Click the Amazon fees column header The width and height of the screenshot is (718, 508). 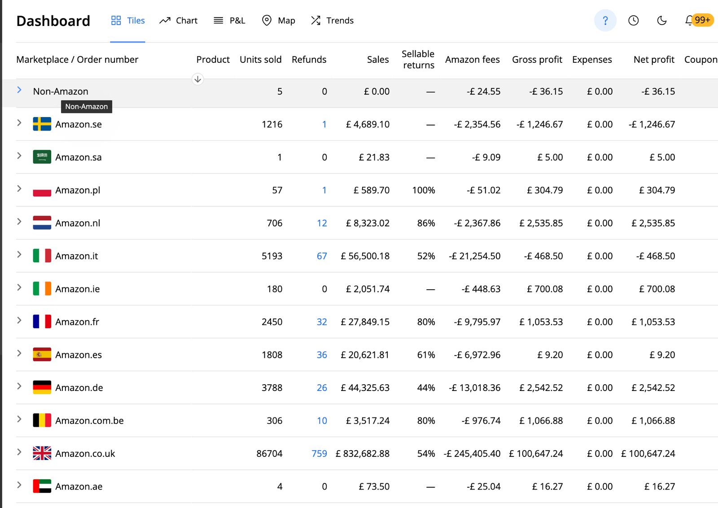tap(472, 60)
